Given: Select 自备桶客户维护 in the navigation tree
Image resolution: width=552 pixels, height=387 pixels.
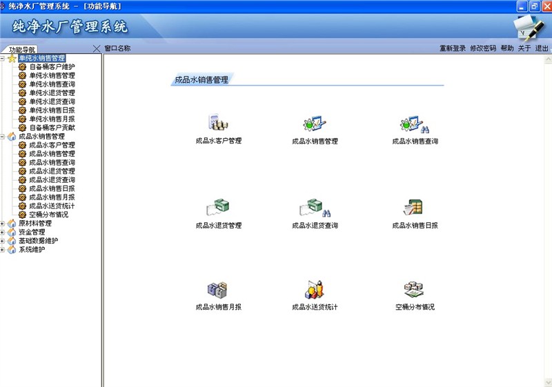Looking at the screenshot, I should [x=52, y=67].
